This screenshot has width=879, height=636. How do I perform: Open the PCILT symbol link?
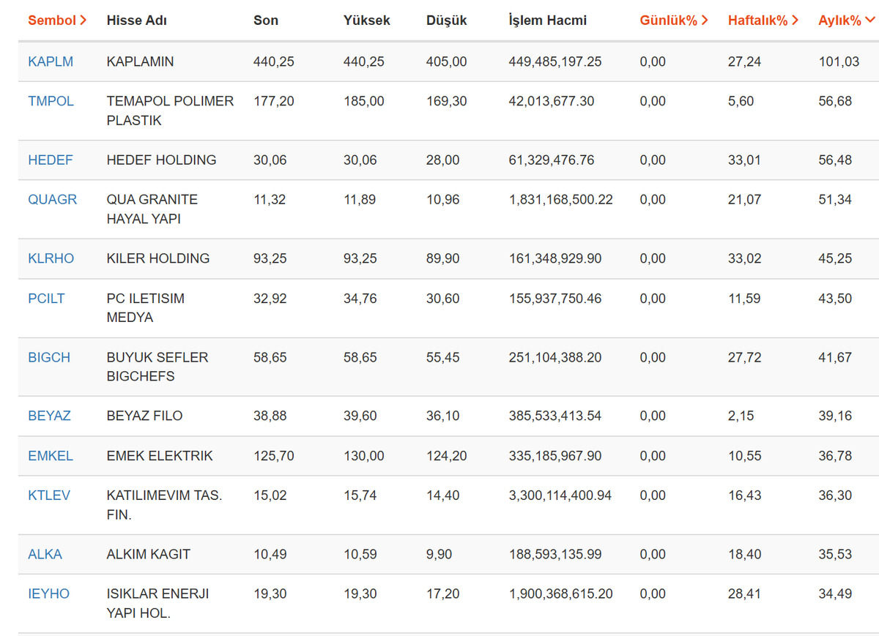pyautogui.click(x=47, y=298)
